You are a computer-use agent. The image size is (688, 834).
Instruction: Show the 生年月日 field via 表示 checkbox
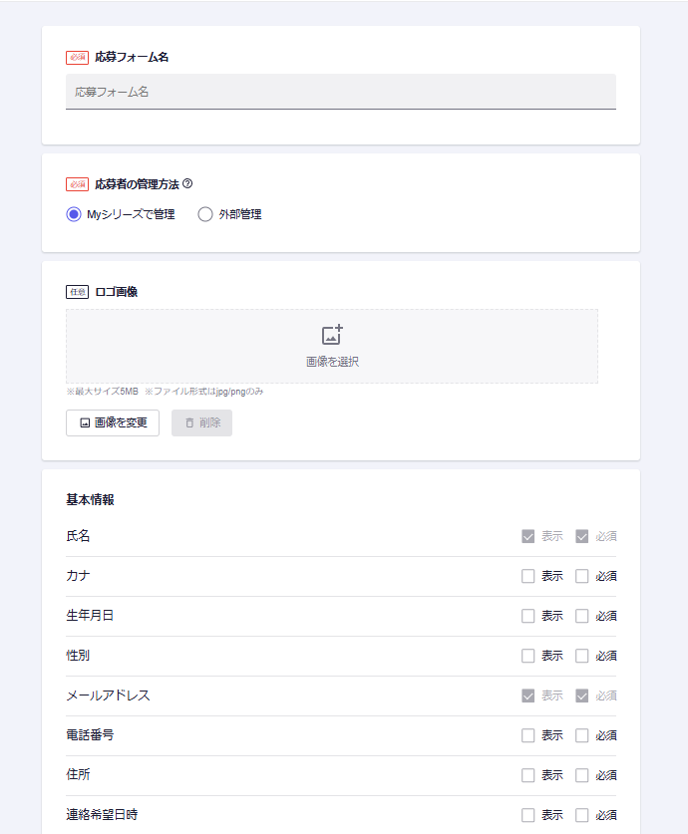coord(528,616)
